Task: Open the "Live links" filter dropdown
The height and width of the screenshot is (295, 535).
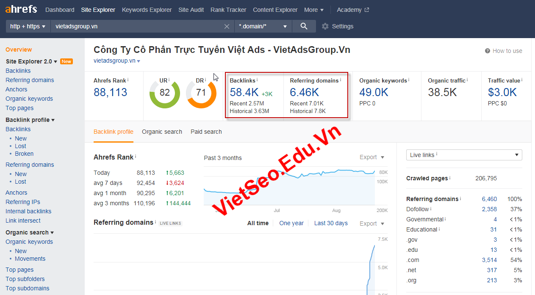Action: click(x=463, y=155)
